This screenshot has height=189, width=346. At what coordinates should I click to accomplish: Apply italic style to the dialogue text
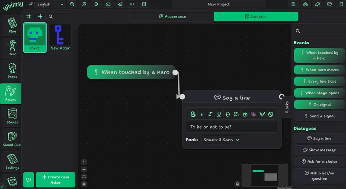pos(210,114)
